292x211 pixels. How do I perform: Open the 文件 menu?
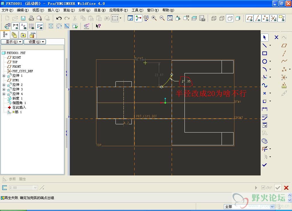pyautogui.click(x=7, y=10)
